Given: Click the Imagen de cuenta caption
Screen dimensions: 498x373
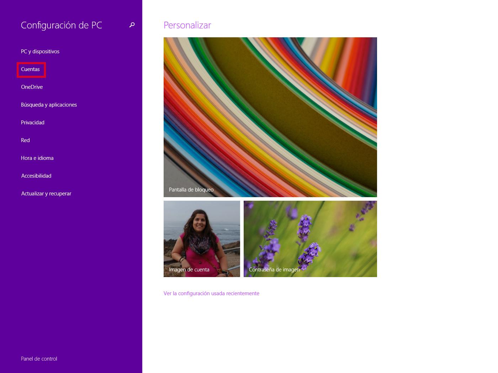Looking at the screenshot, I should (x=189, y=270).
